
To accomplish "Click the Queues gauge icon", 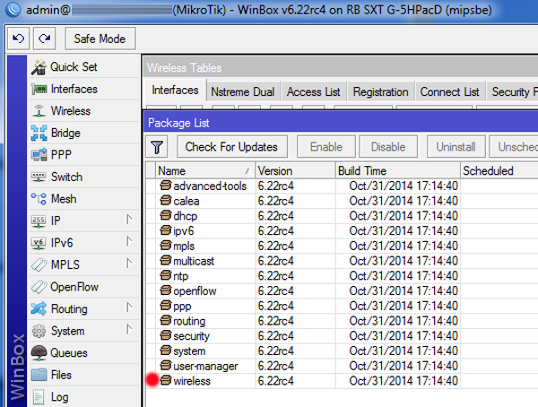I will pos(39,353).
